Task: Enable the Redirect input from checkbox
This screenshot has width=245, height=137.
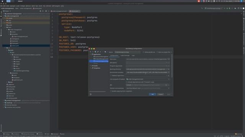Action: [x=111, y=76]
